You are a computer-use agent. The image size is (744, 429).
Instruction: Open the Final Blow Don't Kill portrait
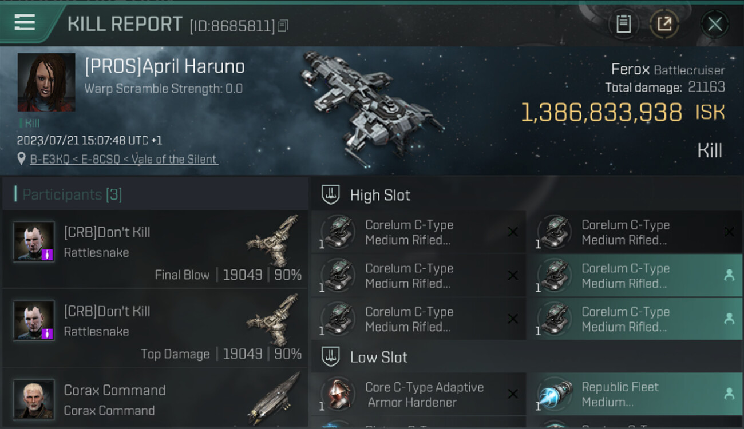[x=34, y=242]
